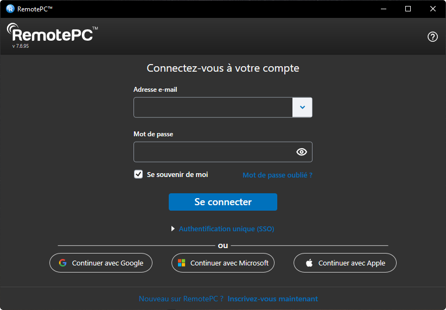This screenshot has width=446, height=310.
Task: Click the version text v 7.6.95
Action: click(x=21, y=46)
